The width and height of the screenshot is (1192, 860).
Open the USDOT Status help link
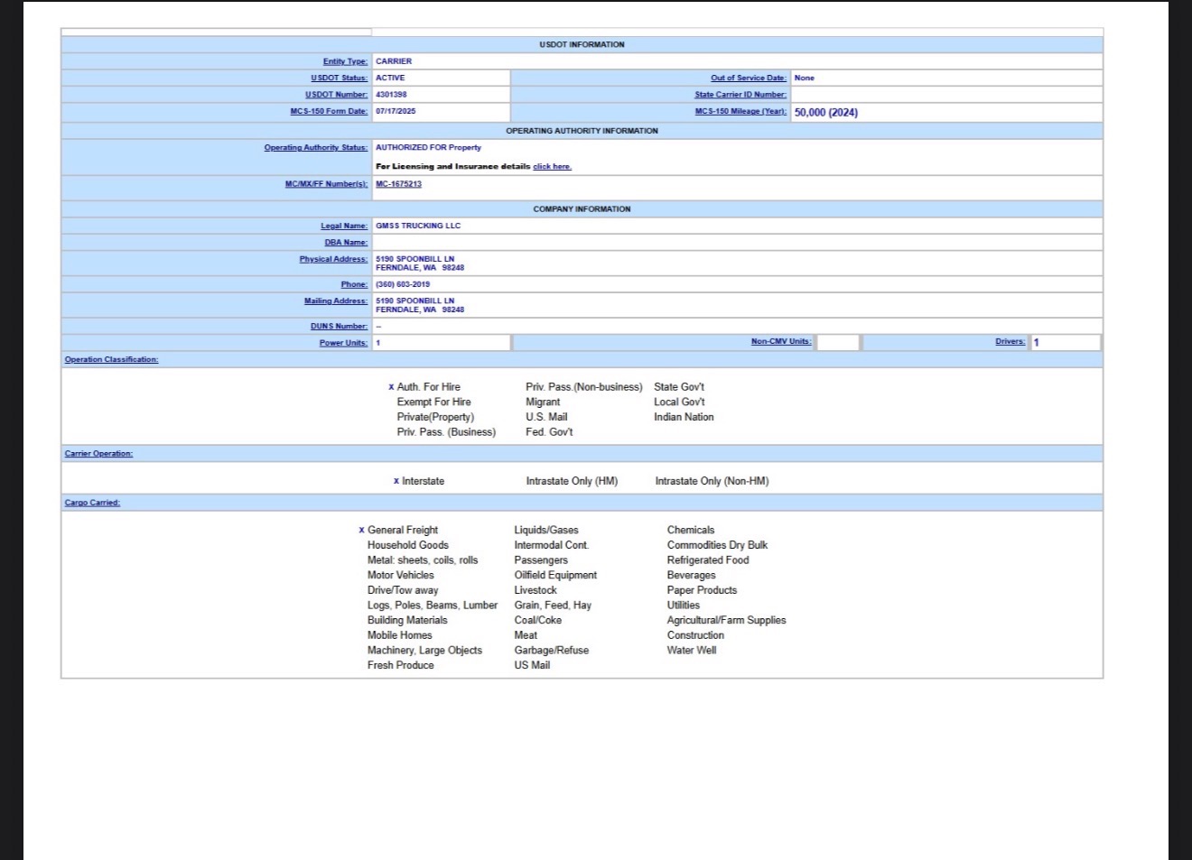339,79
